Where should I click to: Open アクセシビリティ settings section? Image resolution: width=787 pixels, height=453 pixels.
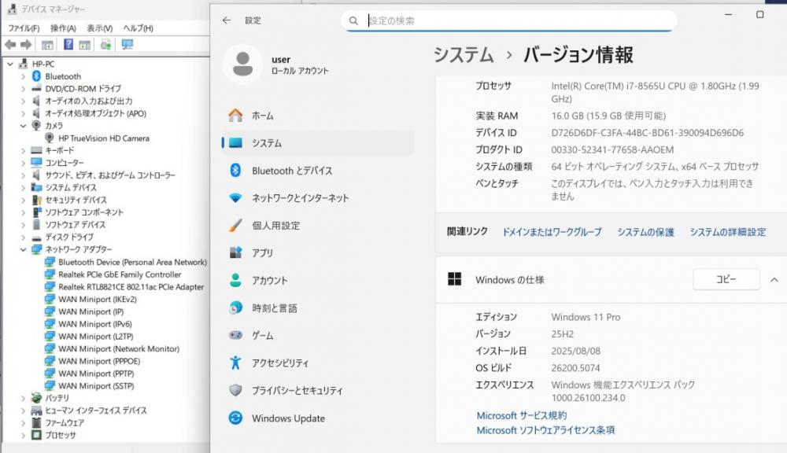279,363
